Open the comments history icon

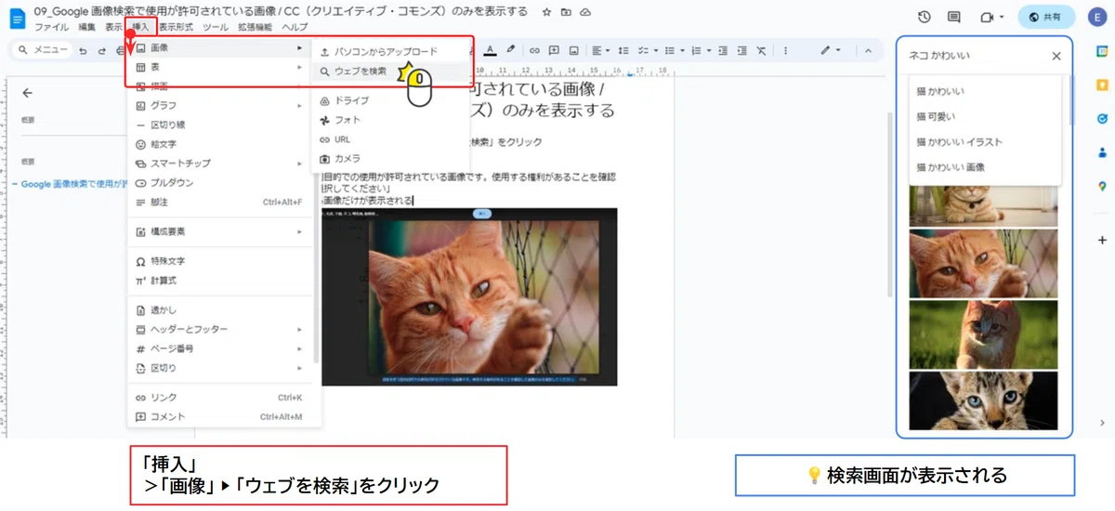pos(953,18)
